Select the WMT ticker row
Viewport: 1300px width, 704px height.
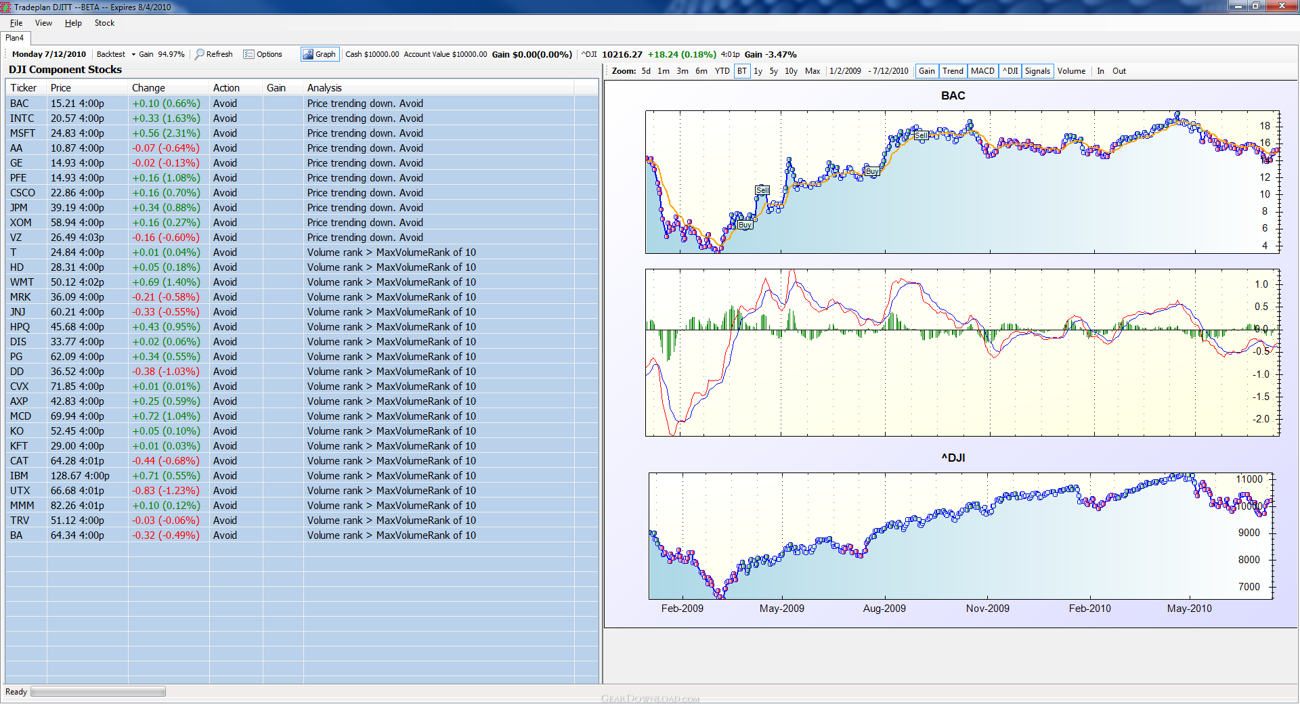[x=302, y=282]
